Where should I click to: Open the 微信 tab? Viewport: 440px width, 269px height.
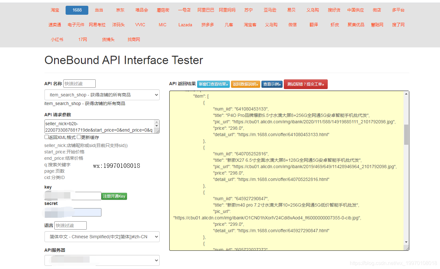coord(292,25)
